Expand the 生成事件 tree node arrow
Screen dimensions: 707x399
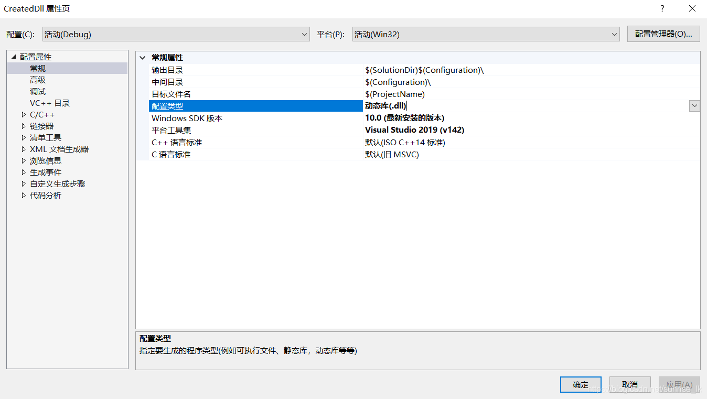(x=24, y=172)
